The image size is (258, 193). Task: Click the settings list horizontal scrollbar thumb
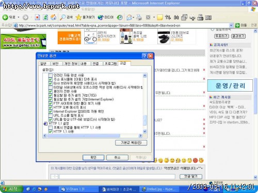84,136
